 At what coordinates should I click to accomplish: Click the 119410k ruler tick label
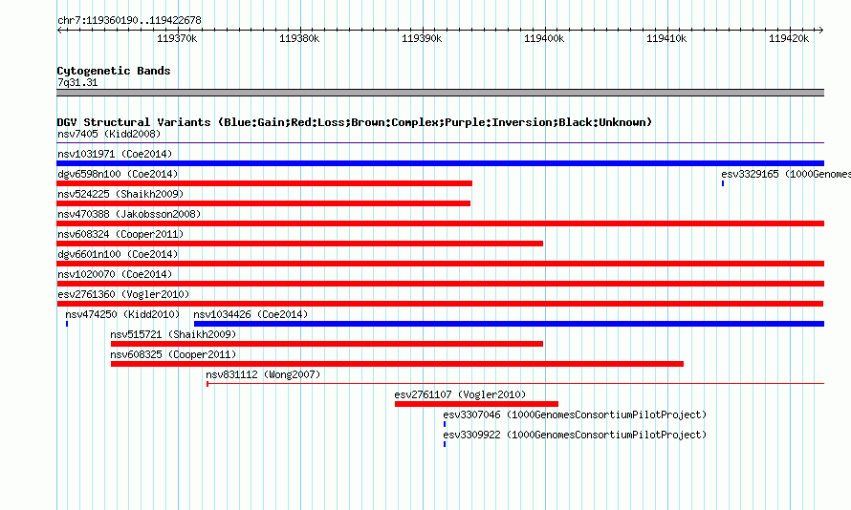click(666, 38)
